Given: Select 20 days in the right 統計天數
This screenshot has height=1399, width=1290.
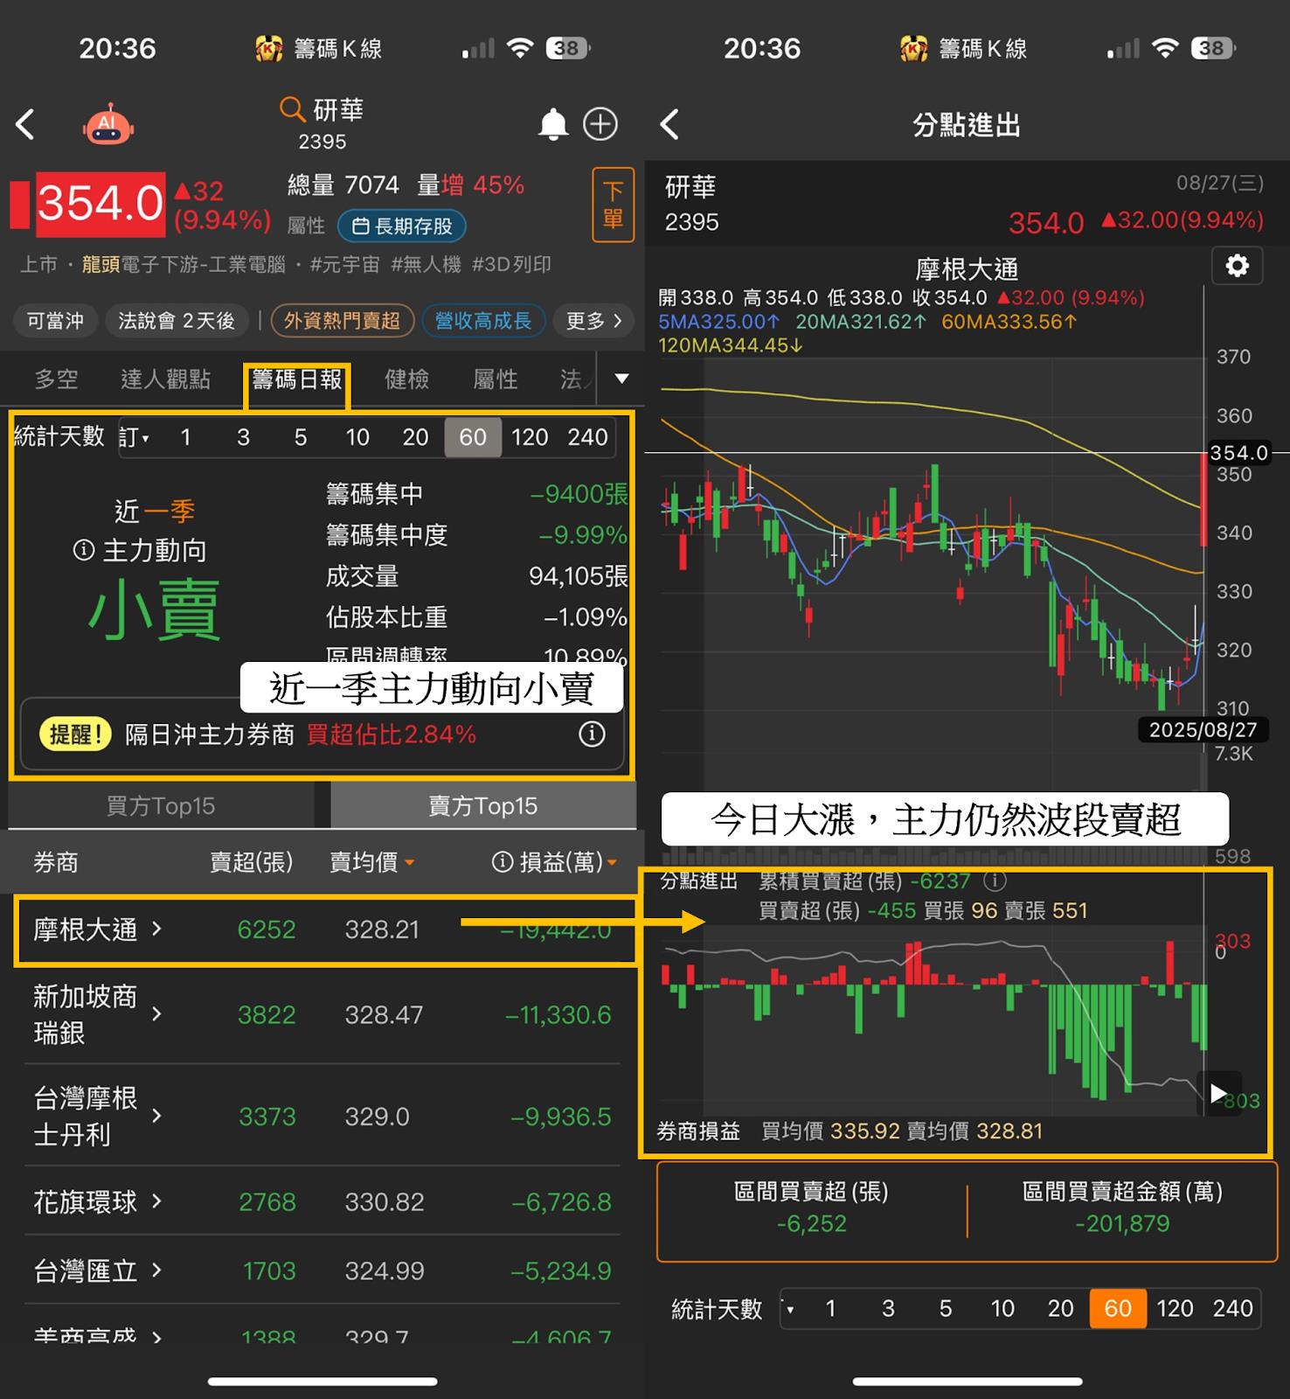Looking at the screenshot, I should pyautogui.click(x=1060, y=1309).
